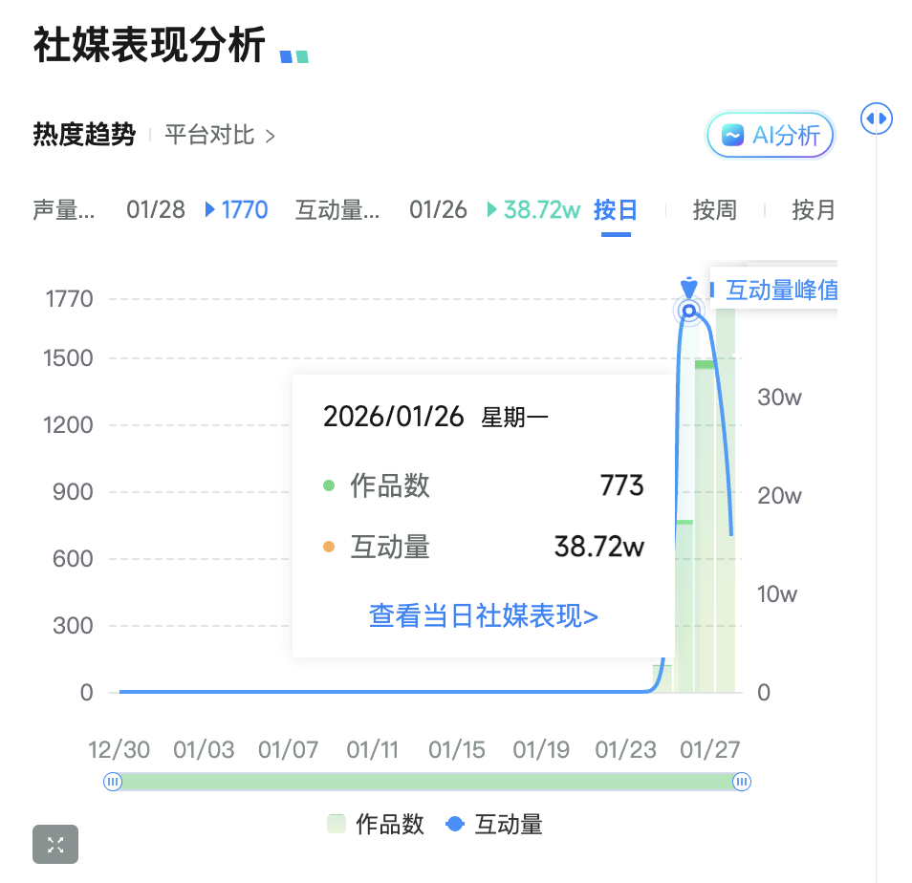Open the 互动量 metric dropdown
The height and width of the screenshot is (883, 912).
click(338, 210)
